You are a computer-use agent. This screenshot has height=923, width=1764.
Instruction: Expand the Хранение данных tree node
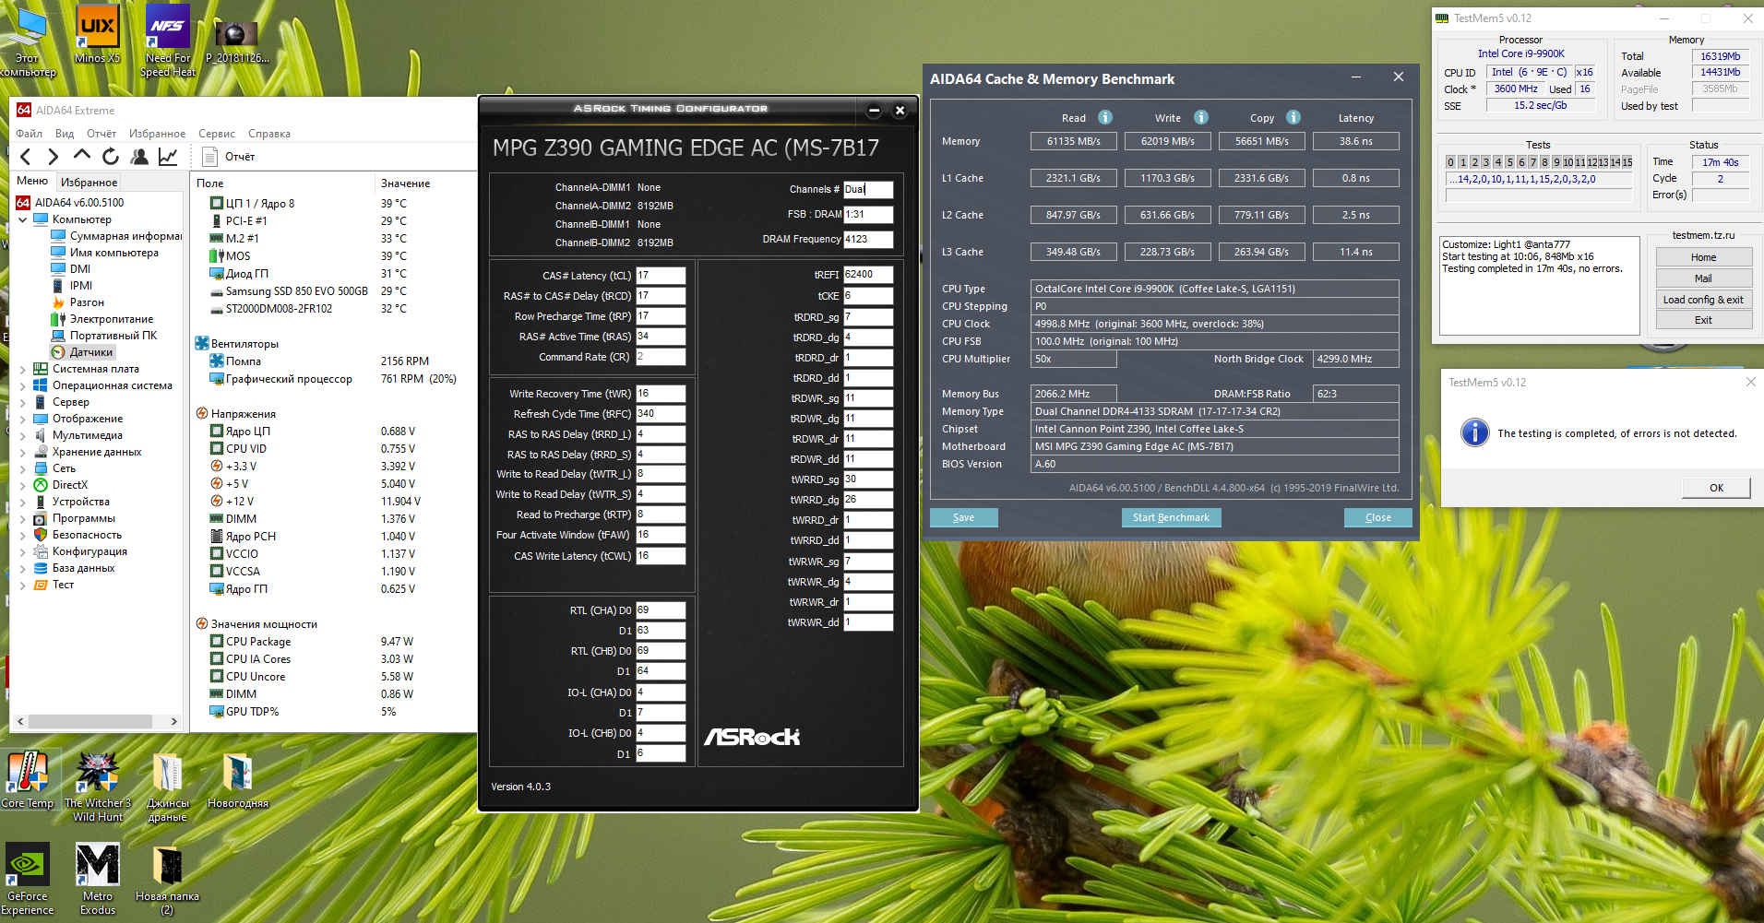click(x=23, y=452)
